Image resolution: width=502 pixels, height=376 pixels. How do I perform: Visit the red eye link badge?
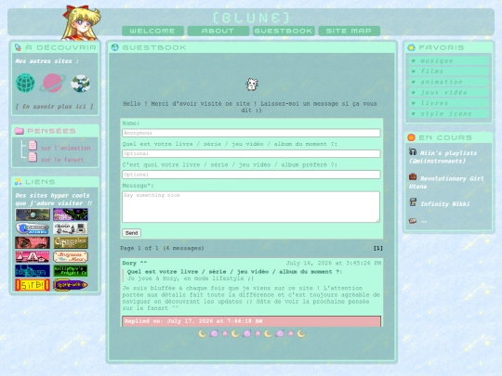[33, 242]
